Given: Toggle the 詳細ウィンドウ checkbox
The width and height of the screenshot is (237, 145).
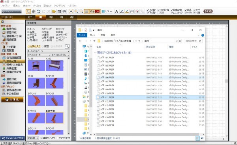Looking at the screenshot, I should tap(41, 138).
